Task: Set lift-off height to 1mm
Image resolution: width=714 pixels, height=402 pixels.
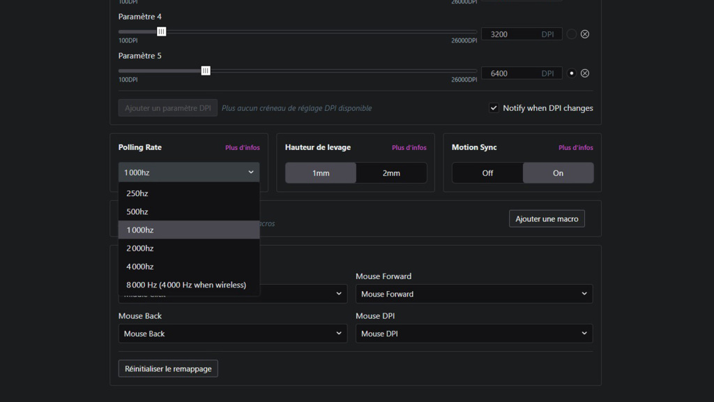Action: (x=321, y=173)
